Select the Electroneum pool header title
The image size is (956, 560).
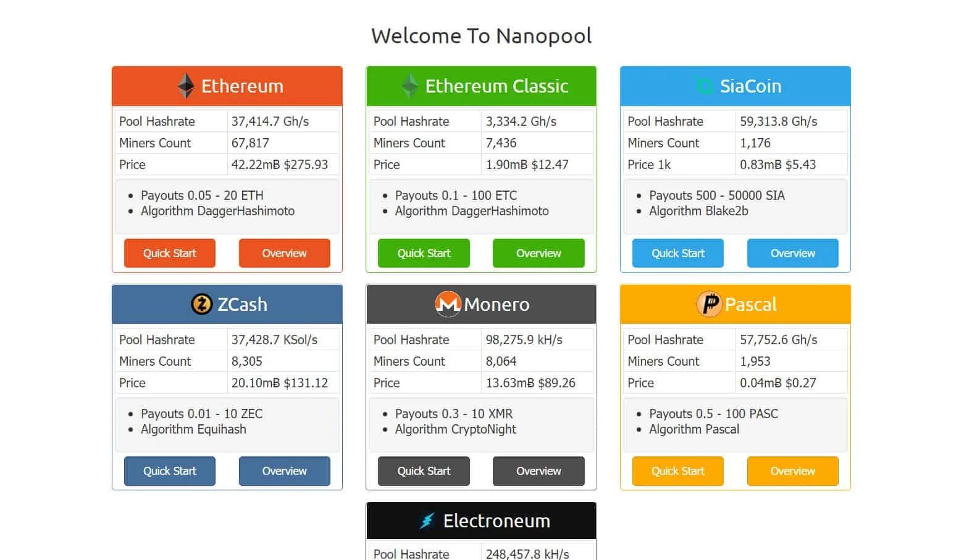497,521
